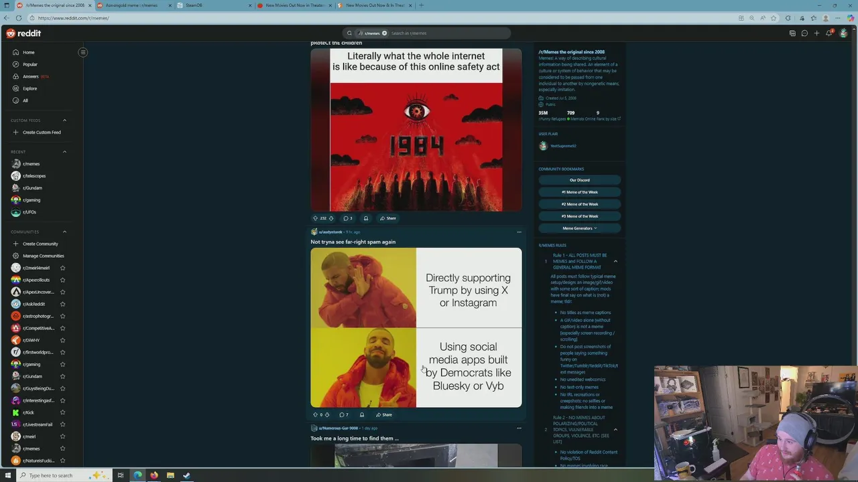Collapse the sidebar navigation hamburger button
Screen dimensions: 858x482
click(83, 52)
